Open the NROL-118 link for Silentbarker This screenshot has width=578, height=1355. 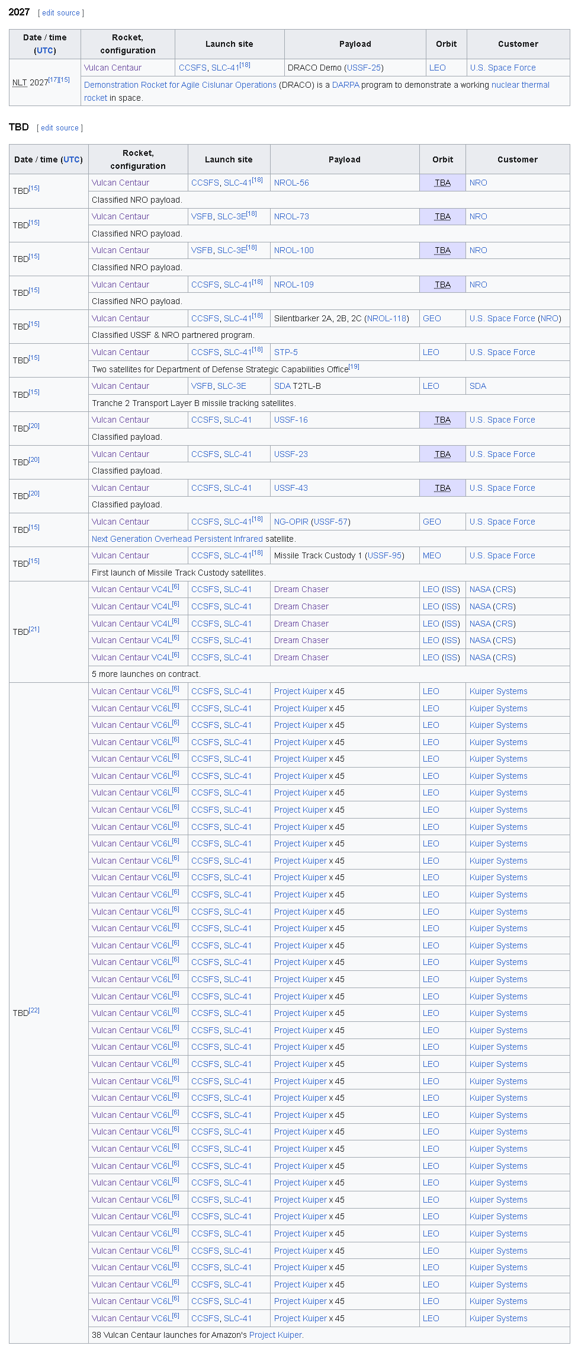[386, 318]
